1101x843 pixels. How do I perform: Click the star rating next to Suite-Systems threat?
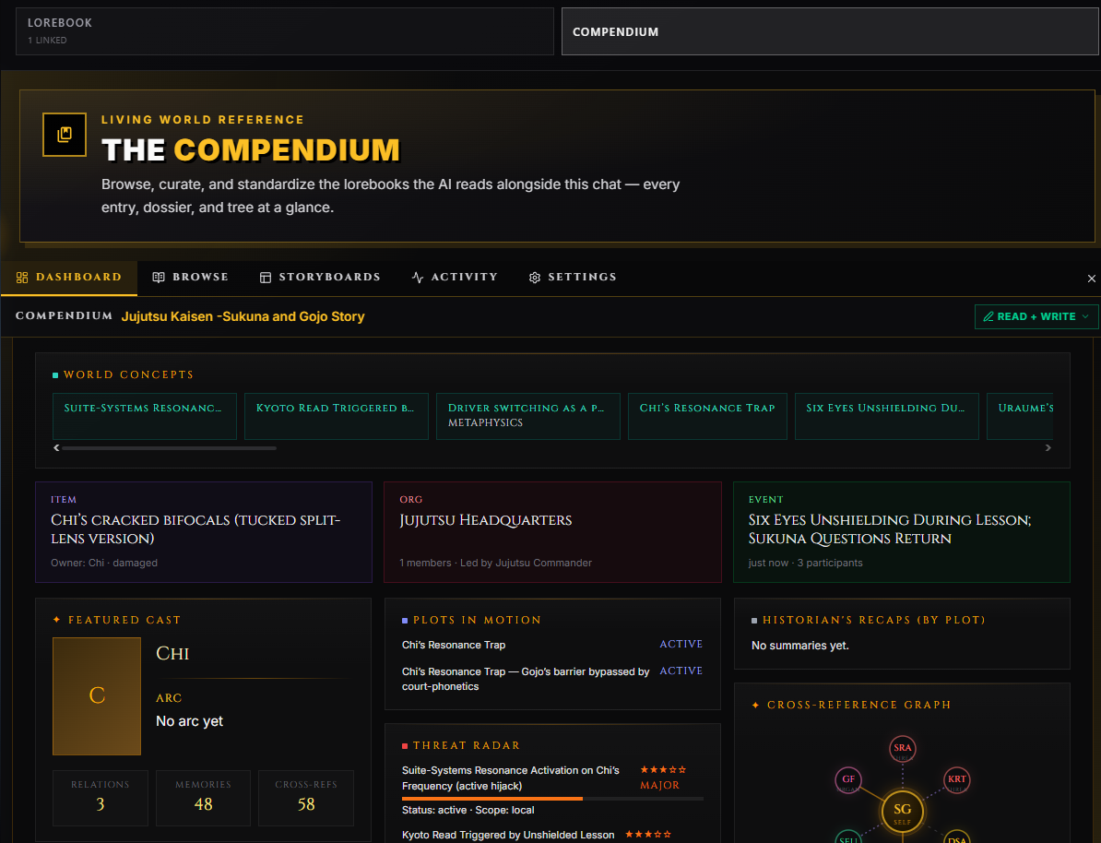(x=663, y=770)
